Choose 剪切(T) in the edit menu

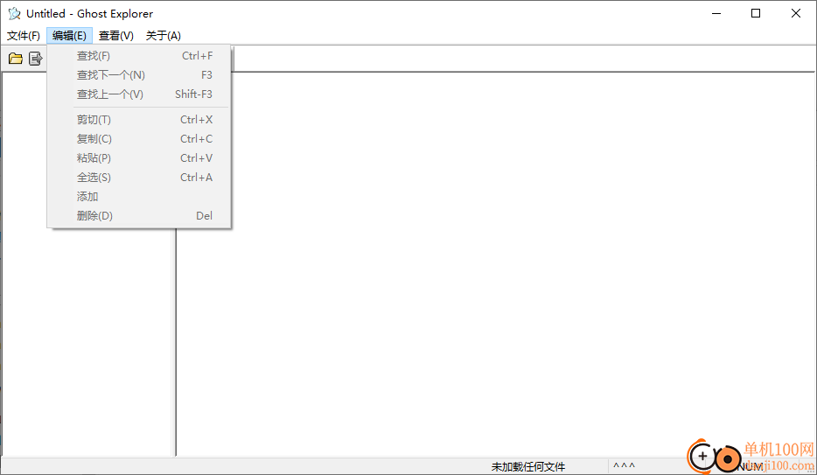click(139, 120)
